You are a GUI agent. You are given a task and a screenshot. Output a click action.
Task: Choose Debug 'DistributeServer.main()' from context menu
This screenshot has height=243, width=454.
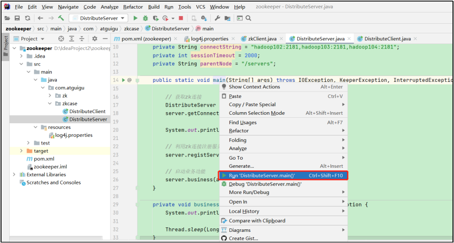click(x=265, y=184)
